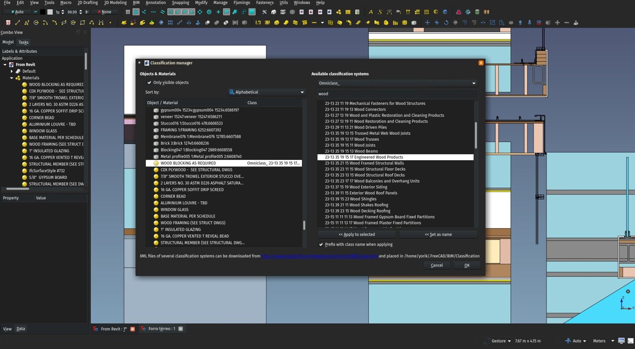Viewport: 635px width, 349px height.
Task: Select the Draft rectangle tool
Action: tap(82, 23)
